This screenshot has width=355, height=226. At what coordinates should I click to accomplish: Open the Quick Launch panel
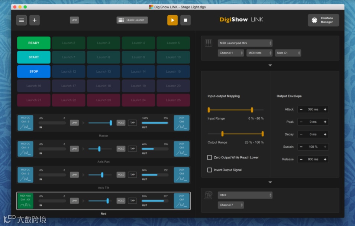coord(132,20)
